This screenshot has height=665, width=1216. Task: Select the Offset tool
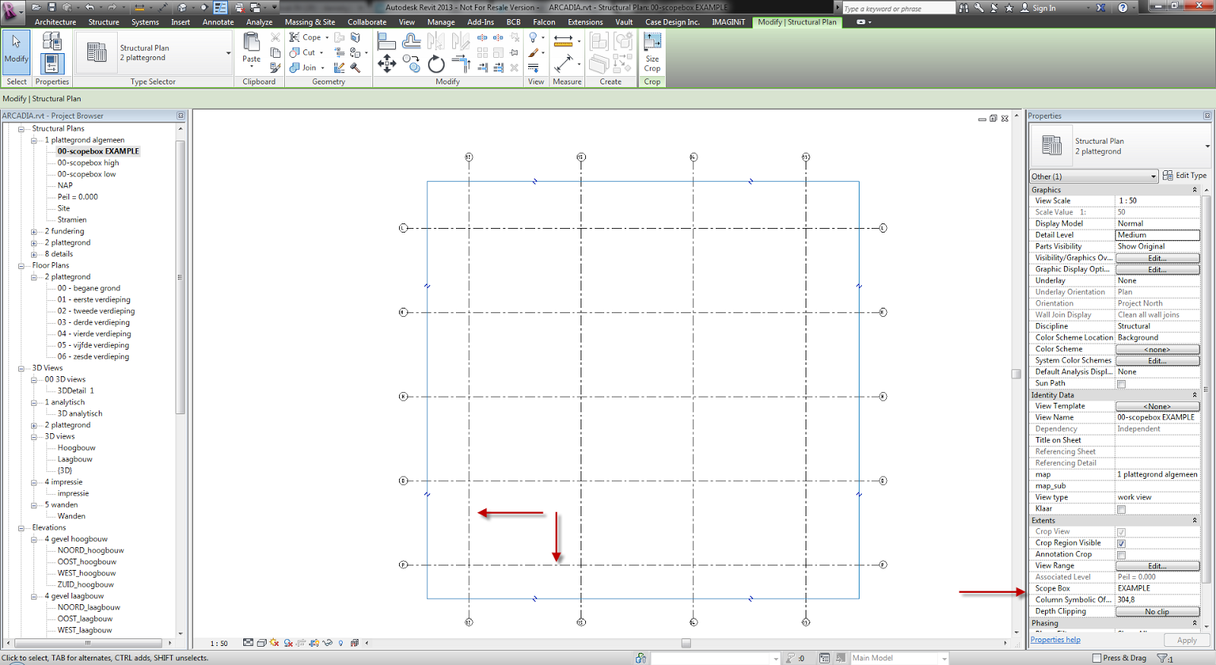point(411,41)
